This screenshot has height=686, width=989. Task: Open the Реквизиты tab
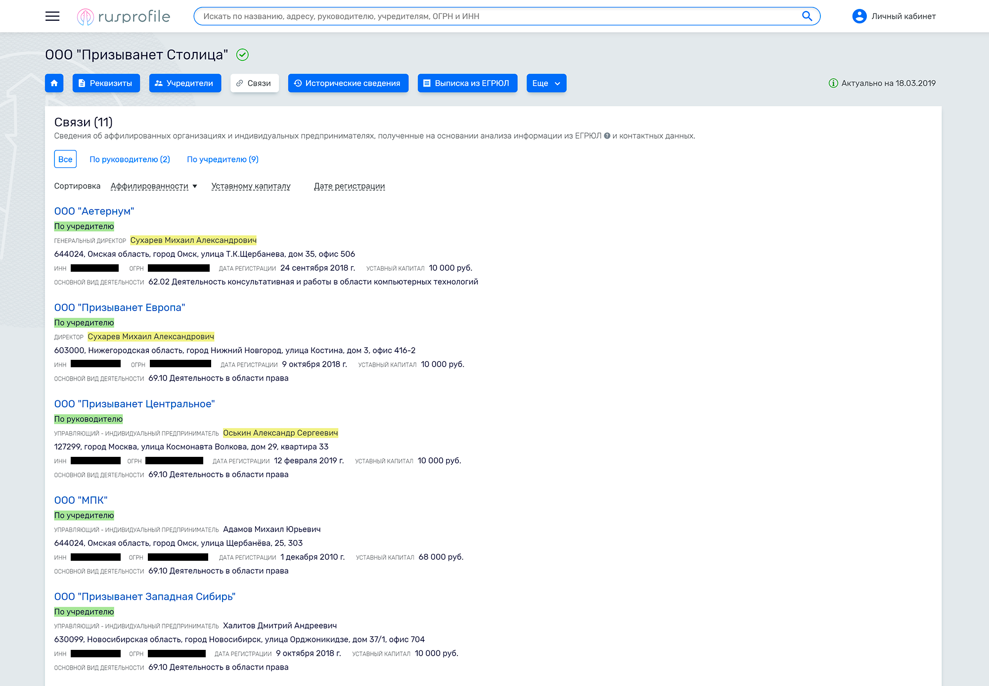click(106, 83)
